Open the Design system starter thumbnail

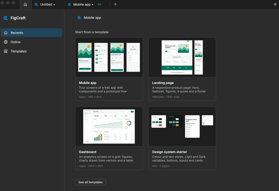[182, 126]
